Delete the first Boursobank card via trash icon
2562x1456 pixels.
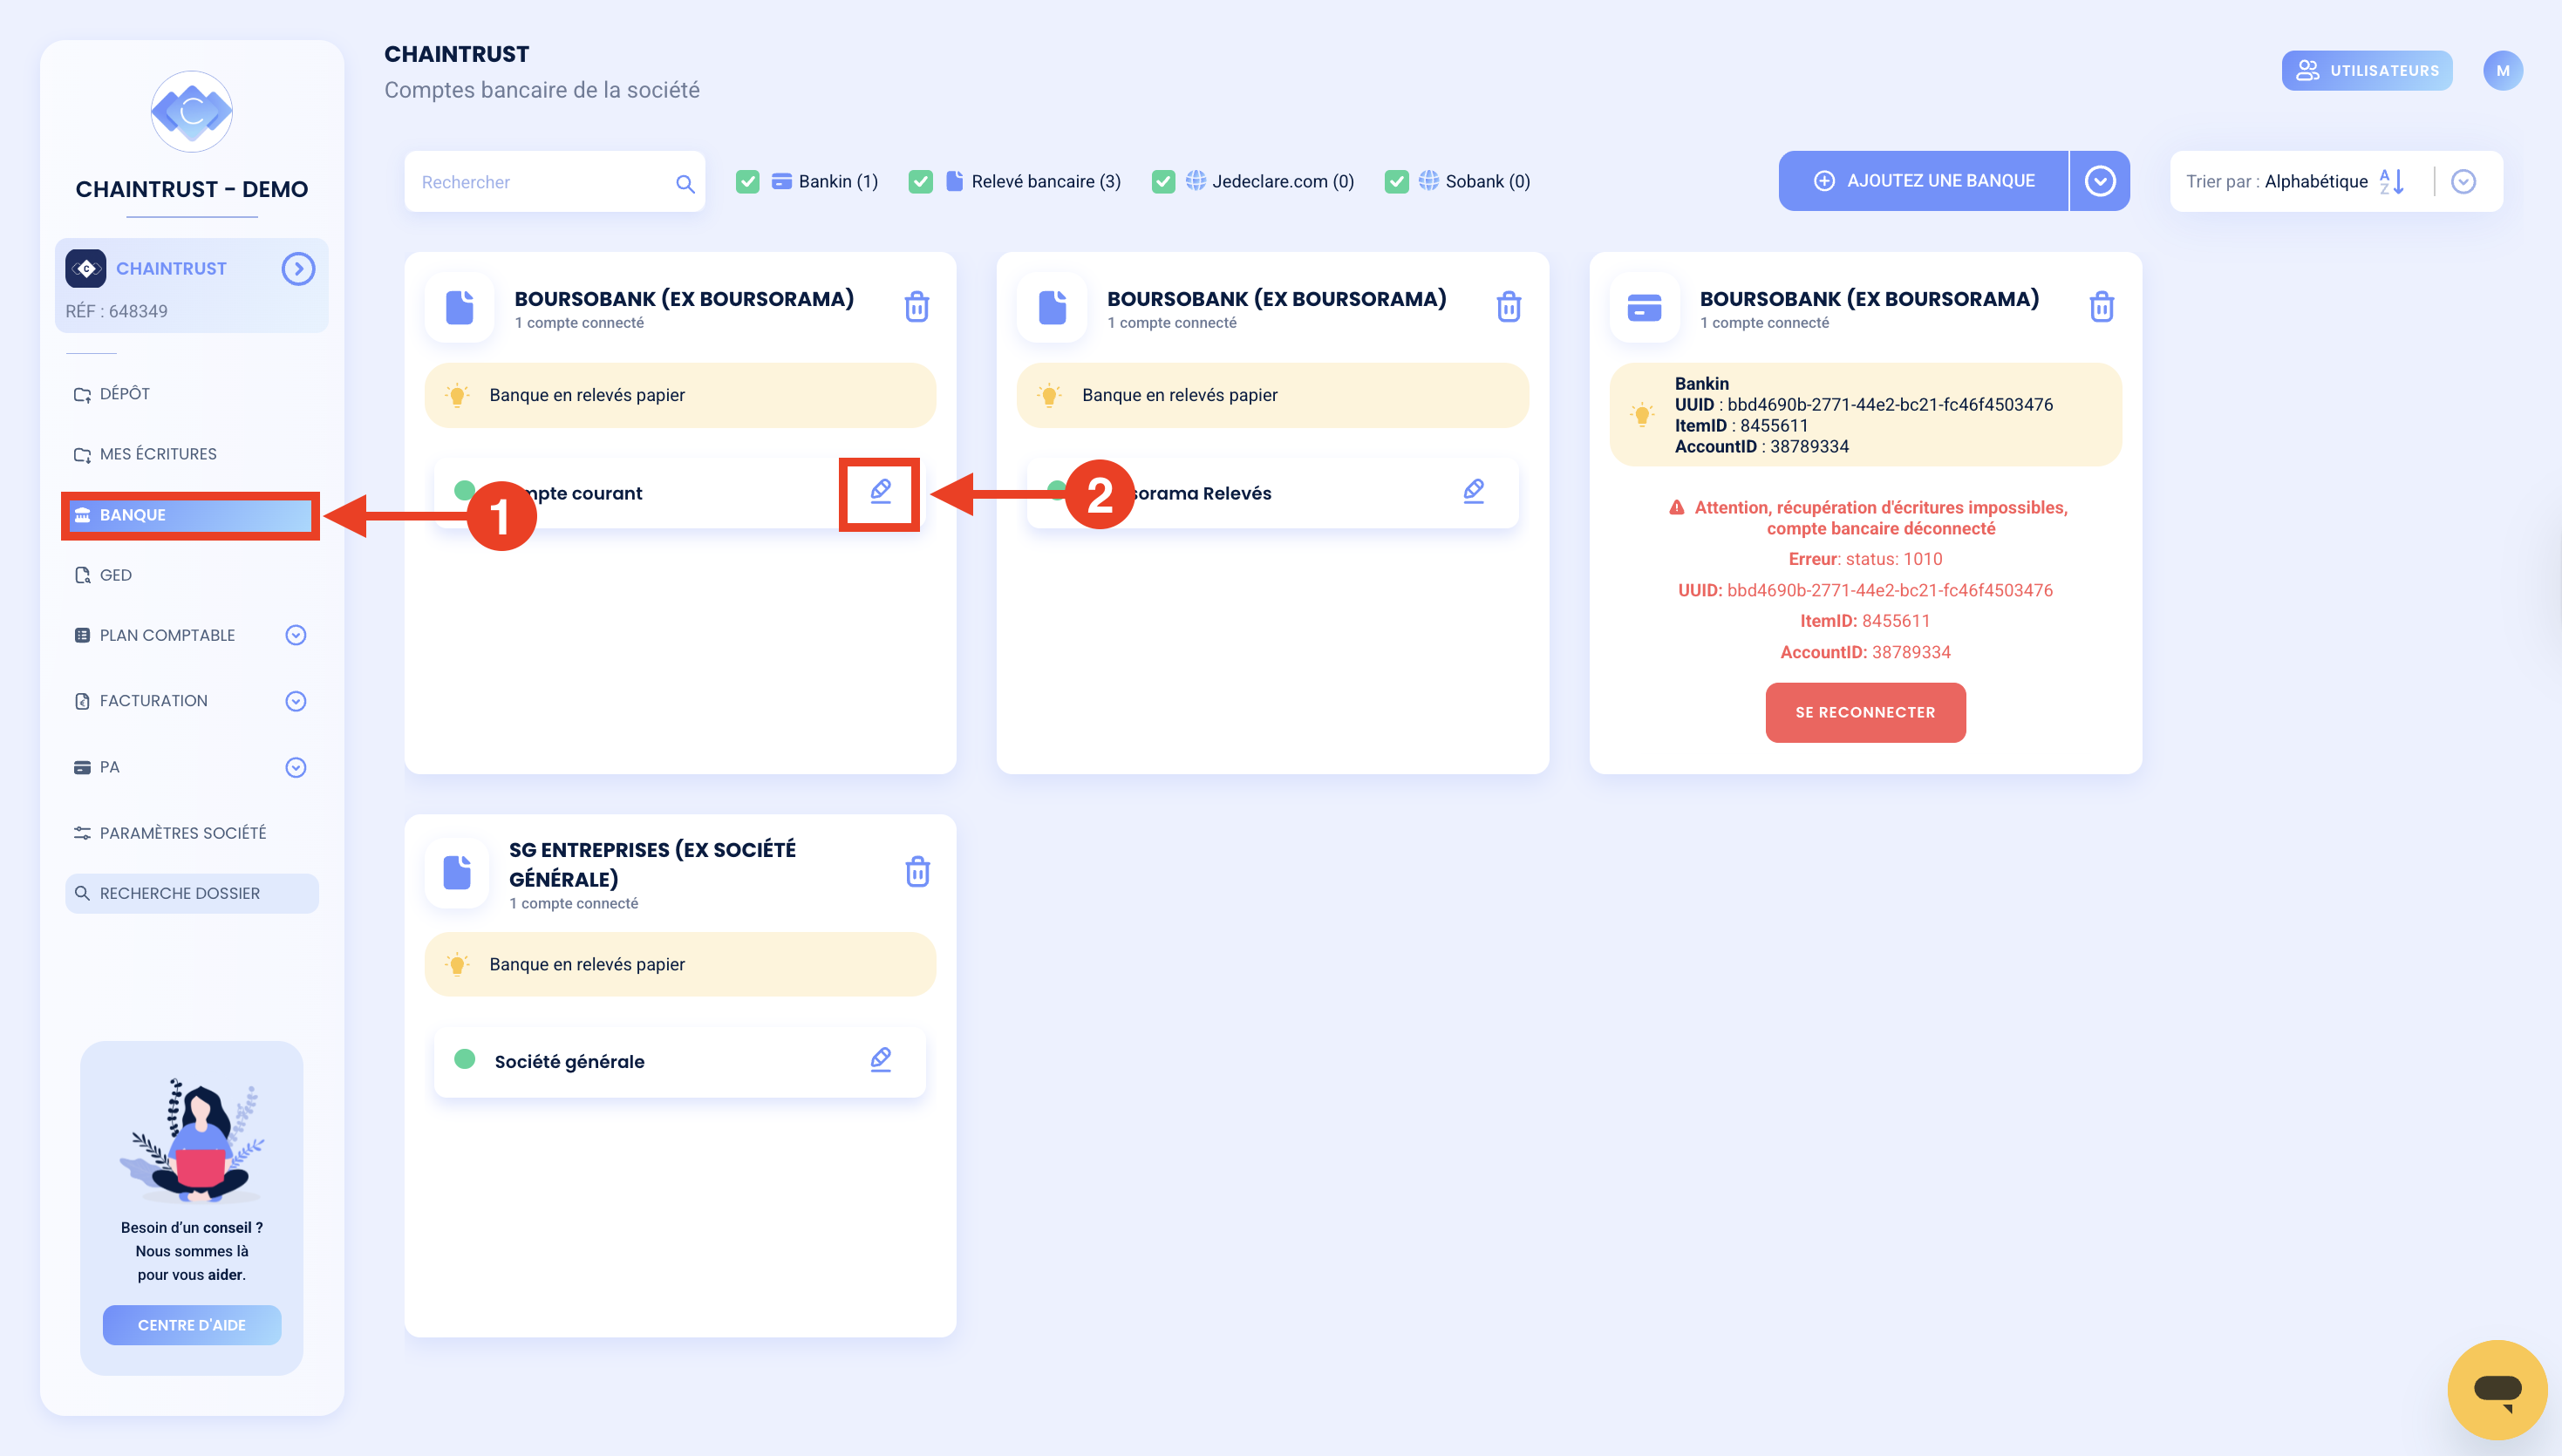[917, 306]
